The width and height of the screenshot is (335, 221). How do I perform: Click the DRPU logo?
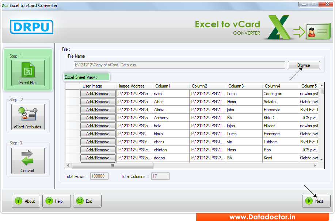tap(31, 27)
